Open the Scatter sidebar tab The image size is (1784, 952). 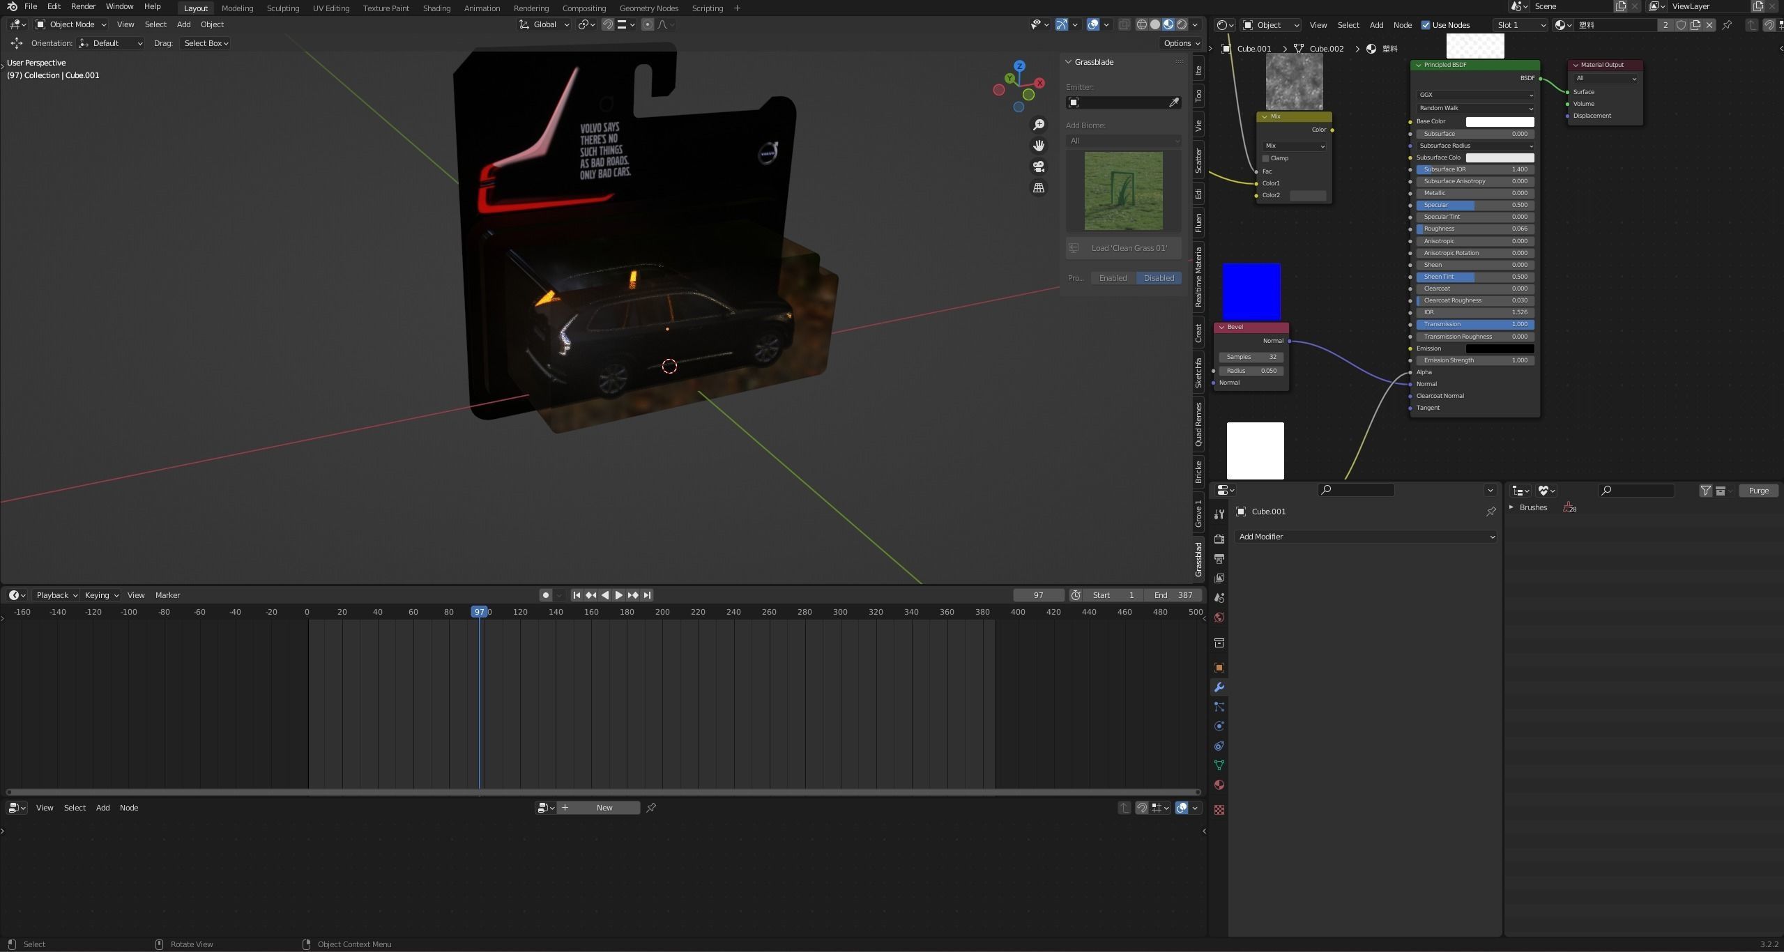pos(1198,161)
